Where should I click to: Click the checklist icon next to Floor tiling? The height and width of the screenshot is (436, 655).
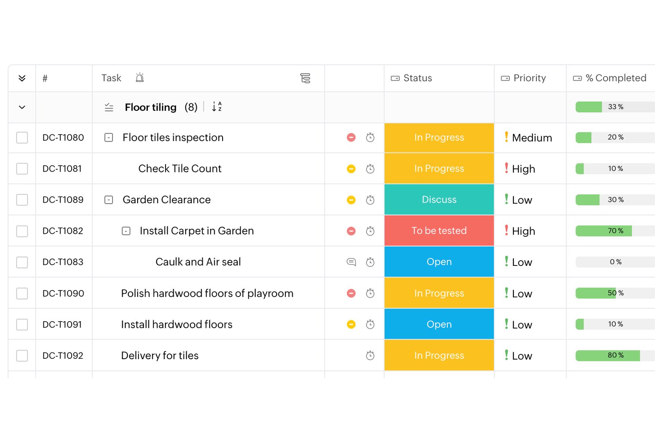109,107
